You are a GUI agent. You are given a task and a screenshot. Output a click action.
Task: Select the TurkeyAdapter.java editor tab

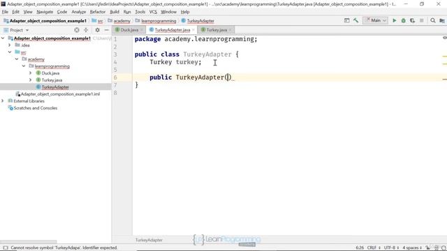point(173,30)
